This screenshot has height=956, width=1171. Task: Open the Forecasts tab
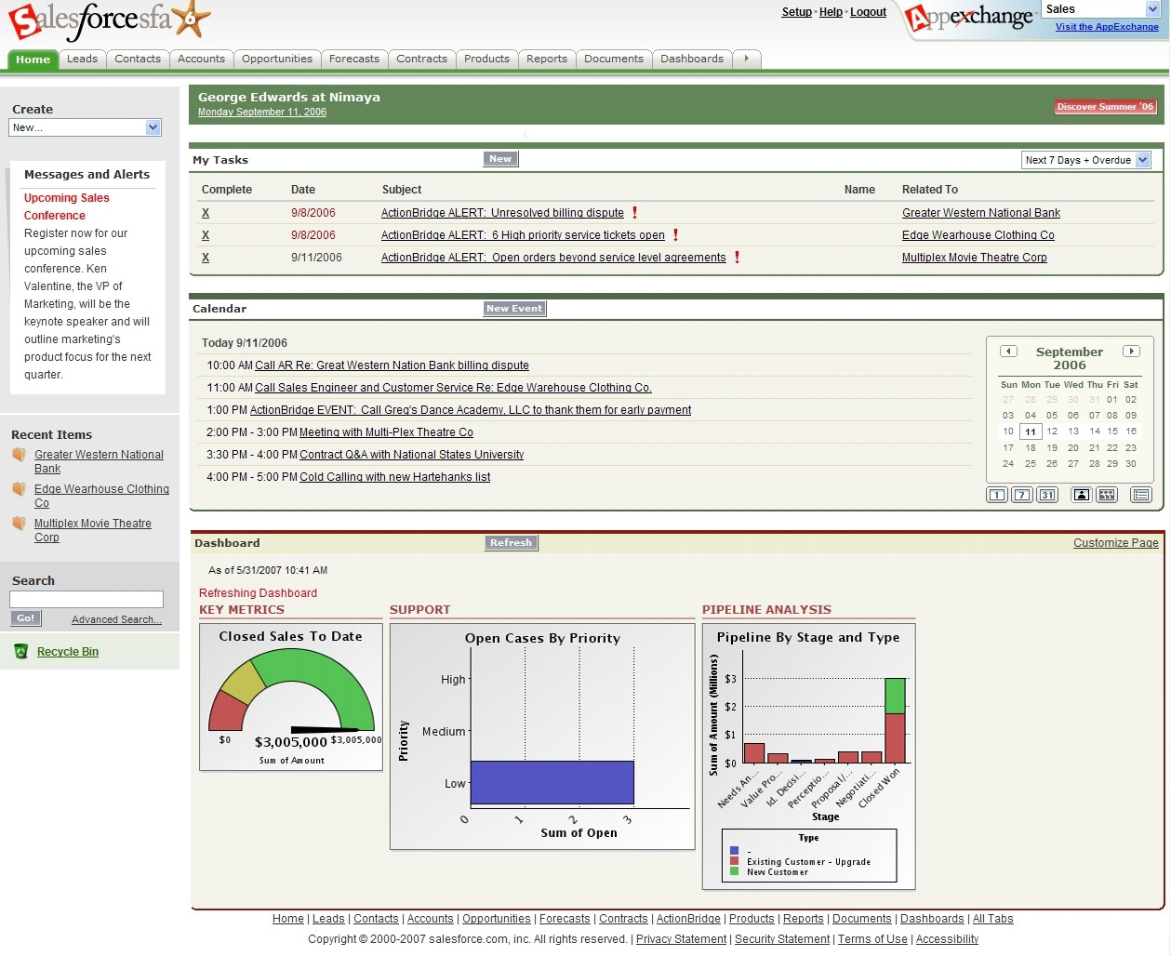pyautogui.click(x=354, y=59)
